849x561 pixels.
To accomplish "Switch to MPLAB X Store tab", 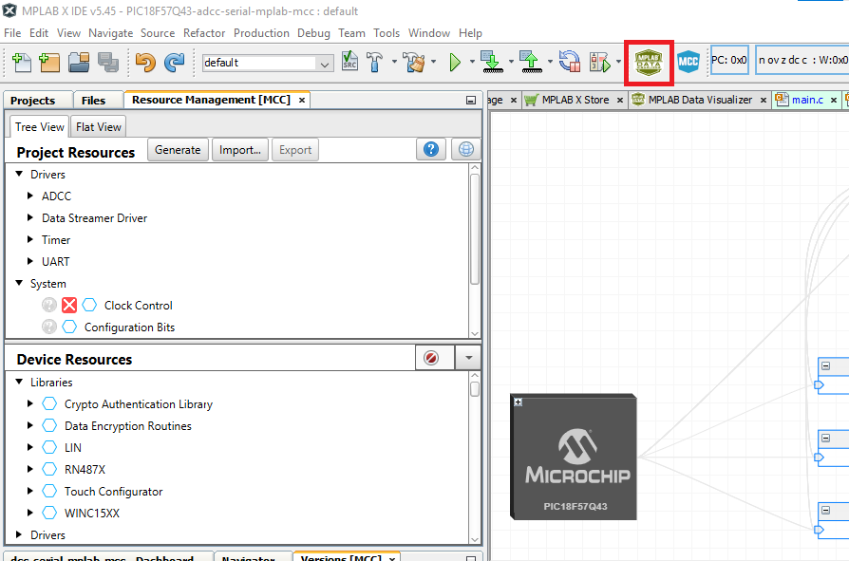I will 575,100.
